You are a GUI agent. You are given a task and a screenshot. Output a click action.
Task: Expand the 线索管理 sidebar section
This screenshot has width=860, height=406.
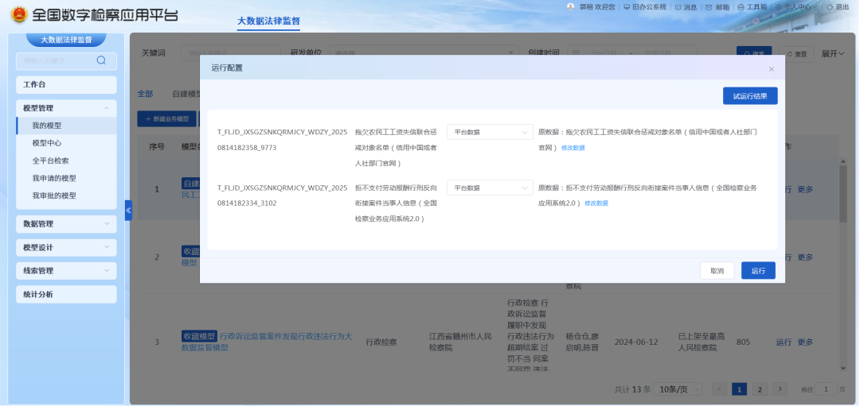point(107,271)
